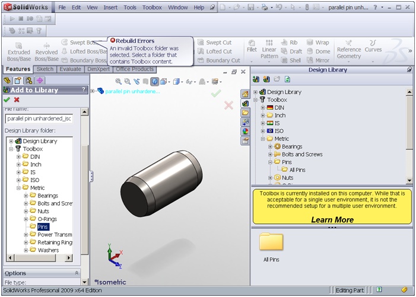Cancel with the viewport red X

point(228,105)
